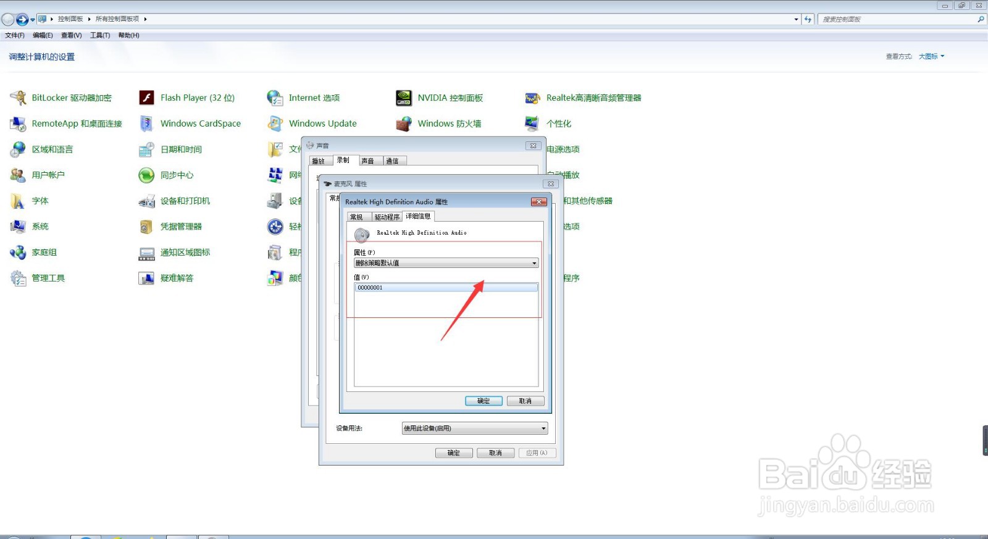Open the 帮助(H) menu

tap(128, 35)
